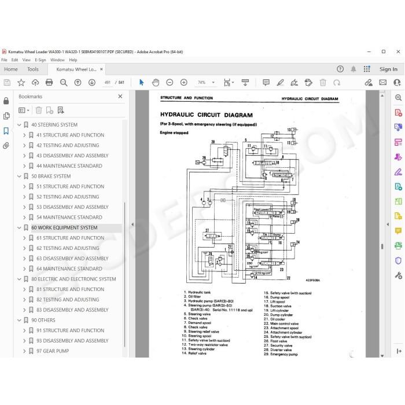Click the delete trash icon in toolbar
The width and height of the screenshot is (405, 405).
pos(323,83)
